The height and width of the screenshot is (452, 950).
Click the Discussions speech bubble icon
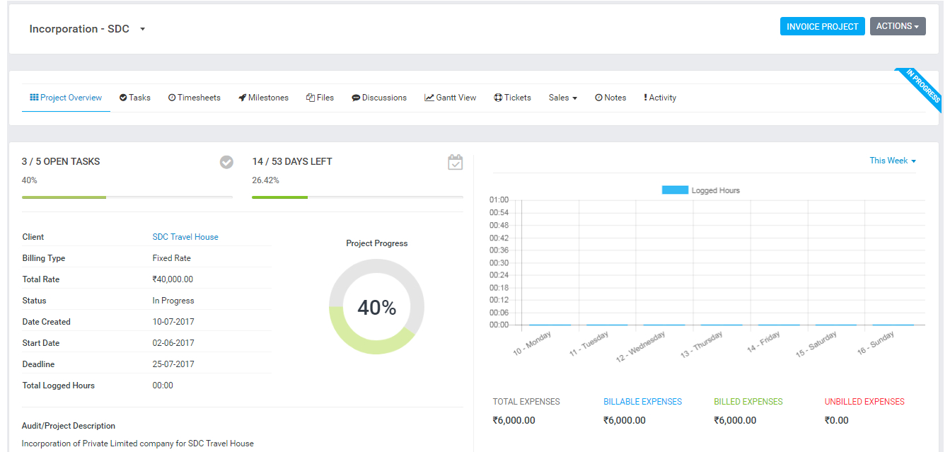point(356,98)
